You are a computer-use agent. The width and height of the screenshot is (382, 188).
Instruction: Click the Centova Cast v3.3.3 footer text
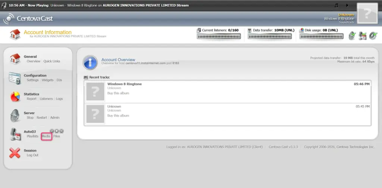point(284,147)
